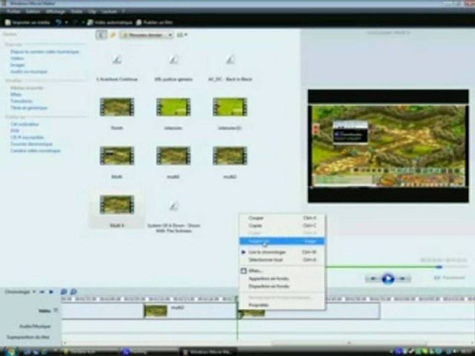Viewport: 475px width, 356px height.
Task: Choose Copier in the context menu
Action: pos(282,225)
